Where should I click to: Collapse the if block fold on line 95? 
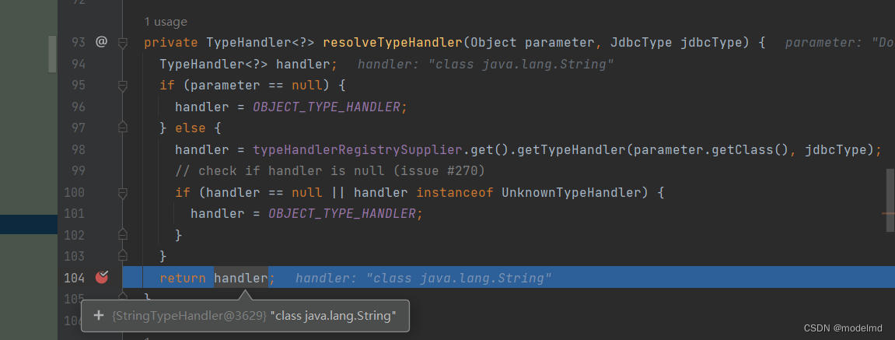(122, 86)
